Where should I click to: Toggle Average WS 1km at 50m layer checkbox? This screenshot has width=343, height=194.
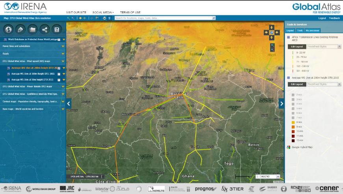coord(59,80)
